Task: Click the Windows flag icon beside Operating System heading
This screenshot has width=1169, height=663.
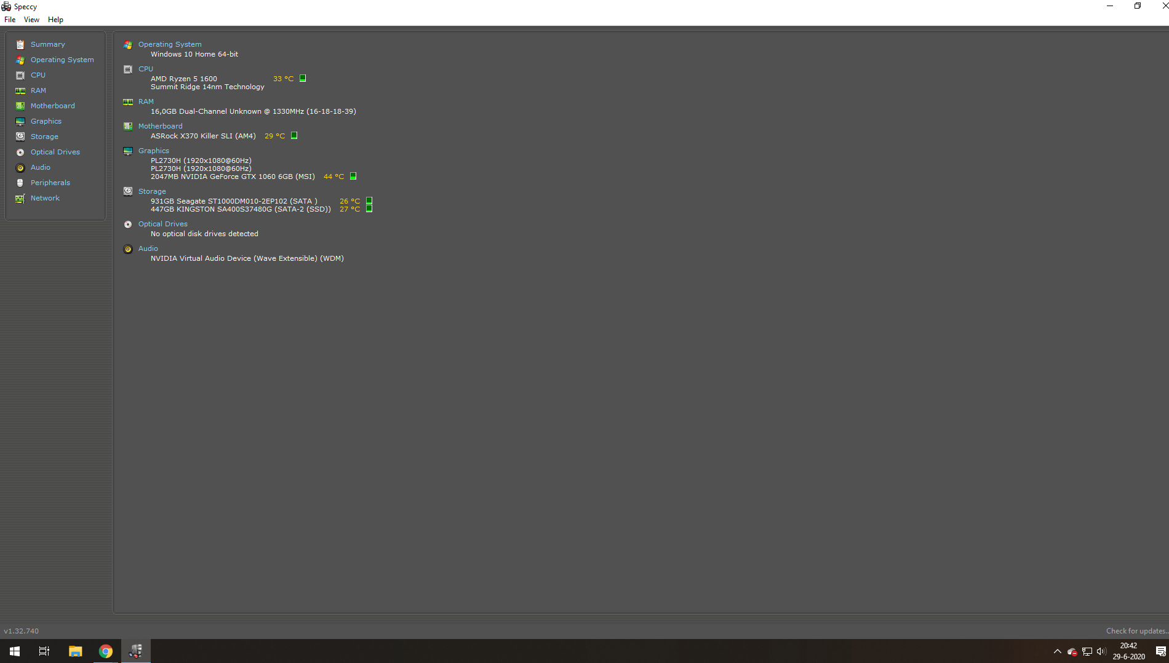Action: (x=128, y=45)
